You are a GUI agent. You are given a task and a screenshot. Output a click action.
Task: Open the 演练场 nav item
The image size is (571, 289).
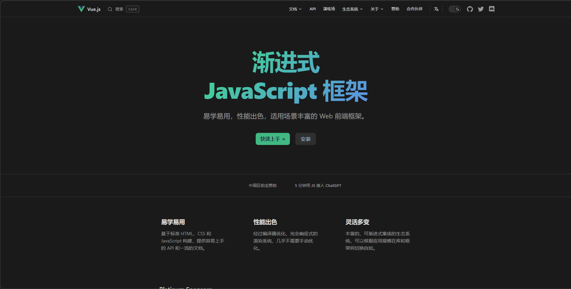click(329, 9)
